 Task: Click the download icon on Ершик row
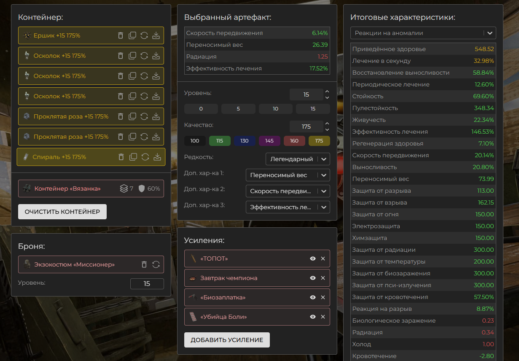click(x=156, y=35)
